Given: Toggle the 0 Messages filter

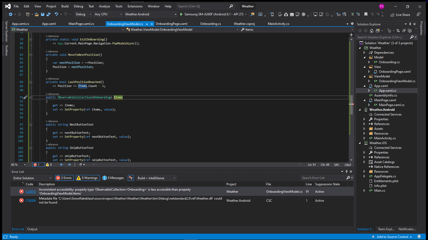Looking at the screenshot, I should click(113, 178).
